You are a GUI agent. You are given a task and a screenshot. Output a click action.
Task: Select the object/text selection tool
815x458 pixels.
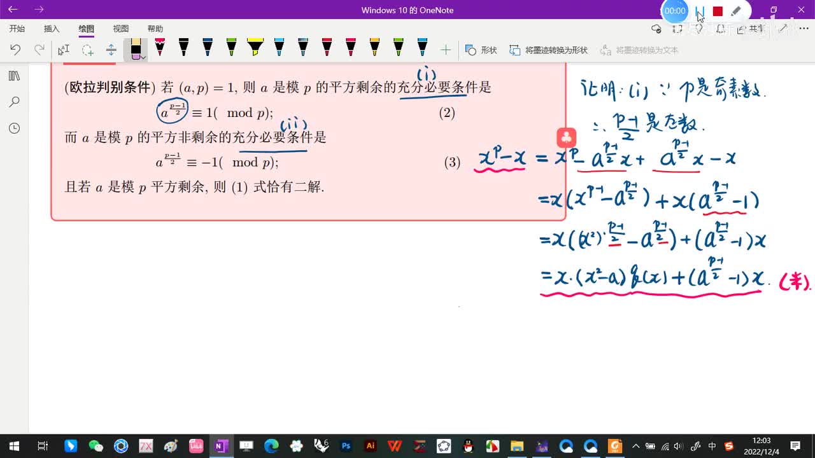click(64, 50)
